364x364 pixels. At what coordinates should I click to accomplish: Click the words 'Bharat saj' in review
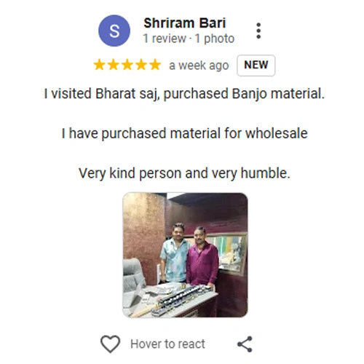[126, 94]
